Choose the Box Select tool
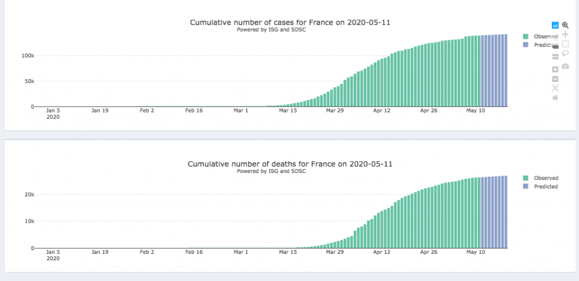 click(x=565, y=44)
